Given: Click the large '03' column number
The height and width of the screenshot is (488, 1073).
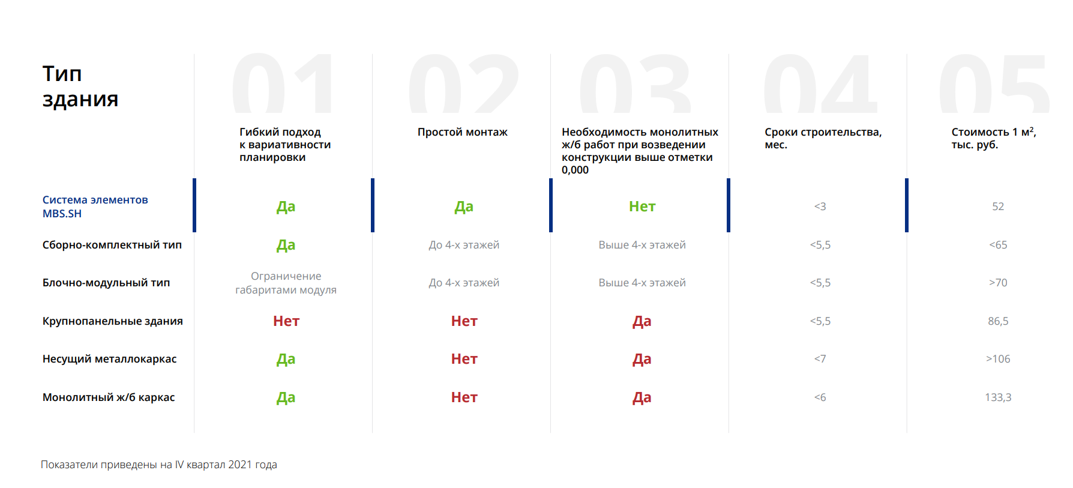Looking at the screenshot, I should (636, 84).
